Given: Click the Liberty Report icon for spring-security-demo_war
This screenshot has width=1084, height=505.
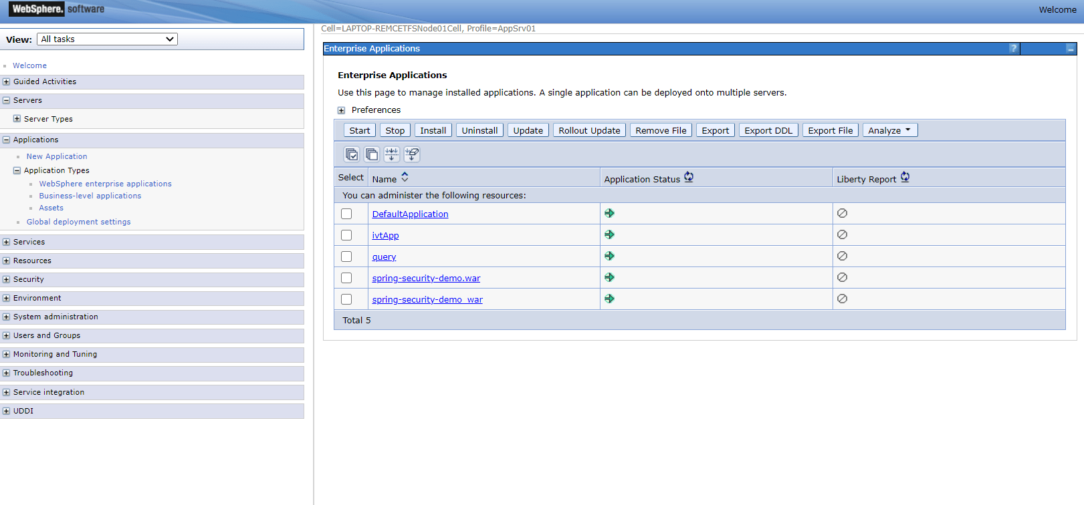Looking at the screenshot, I should 843,299.
